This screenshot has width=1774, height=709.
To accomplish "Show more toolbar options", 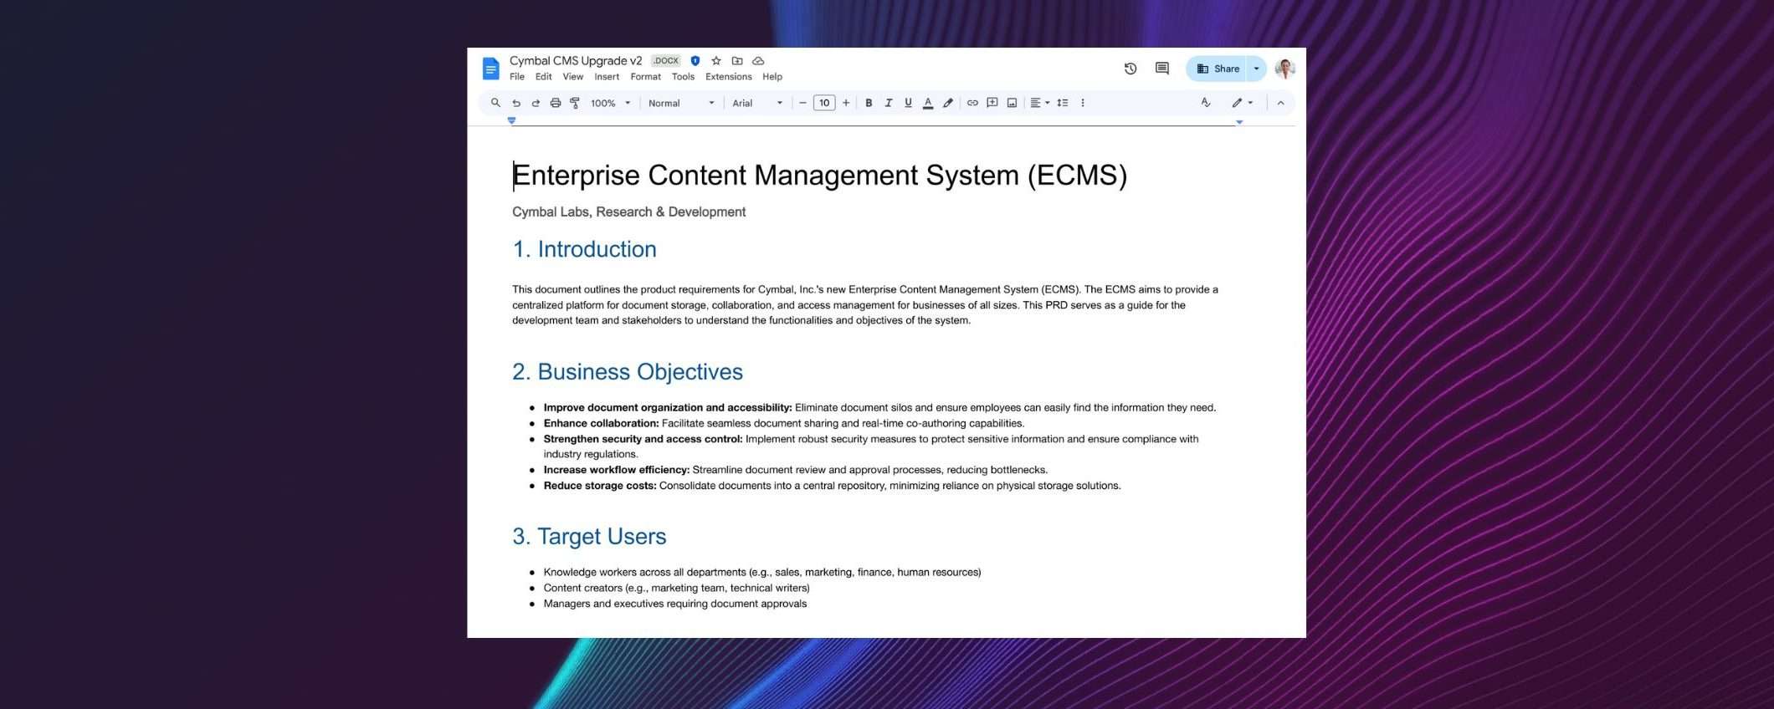I will (x=1083, y=103).
